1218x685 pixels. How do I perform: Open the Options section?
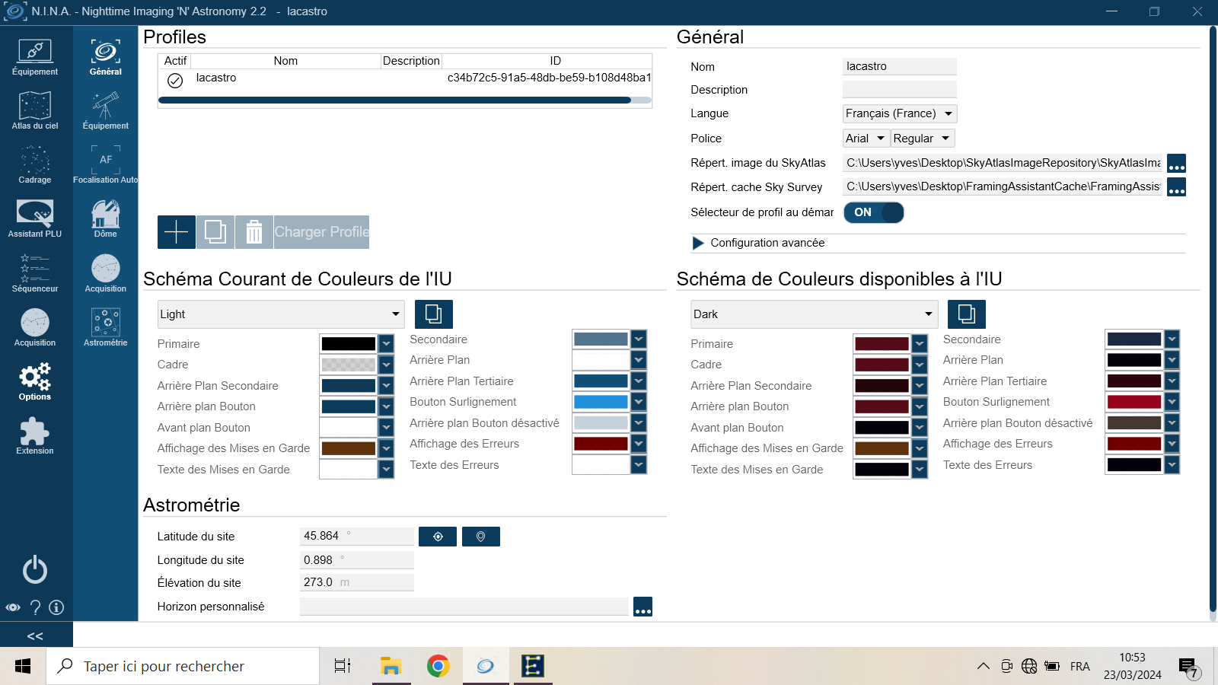(x=35, y=382)
